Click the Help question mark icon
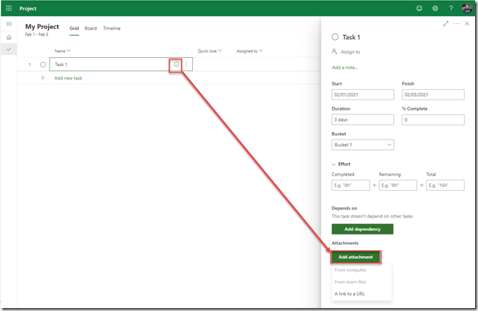 pyautogui.click(x=451, y=9)
